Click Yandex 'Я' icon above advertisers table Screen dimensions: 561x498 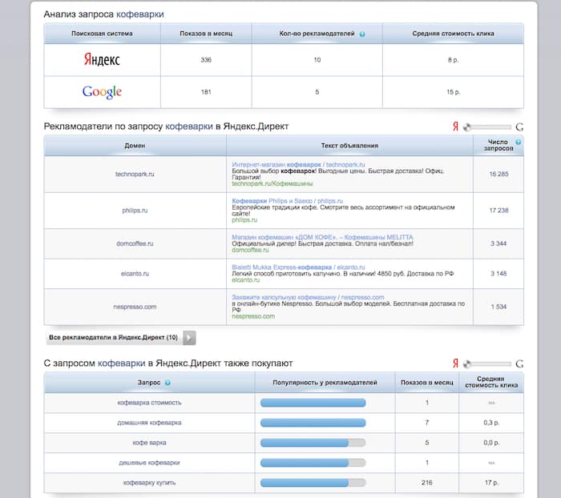coord(456,127)
